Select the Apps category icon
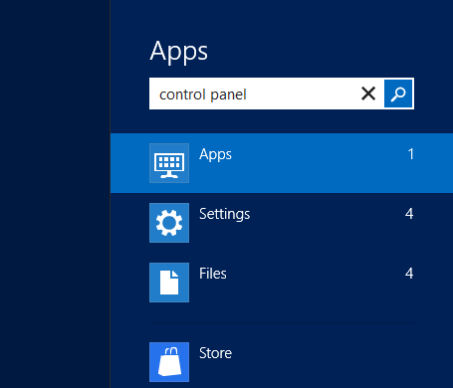The height and width of the screenshot is (388, 453). click(169, 163)
